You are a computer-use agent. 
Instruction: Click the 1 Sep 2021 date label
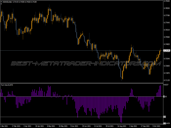133,126
